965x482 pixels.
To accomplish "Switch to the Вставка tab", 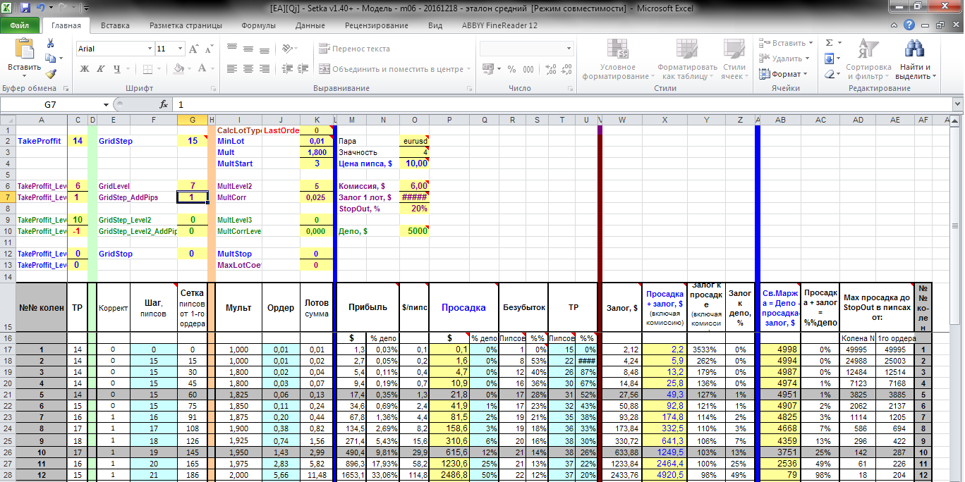I will 115,25.
